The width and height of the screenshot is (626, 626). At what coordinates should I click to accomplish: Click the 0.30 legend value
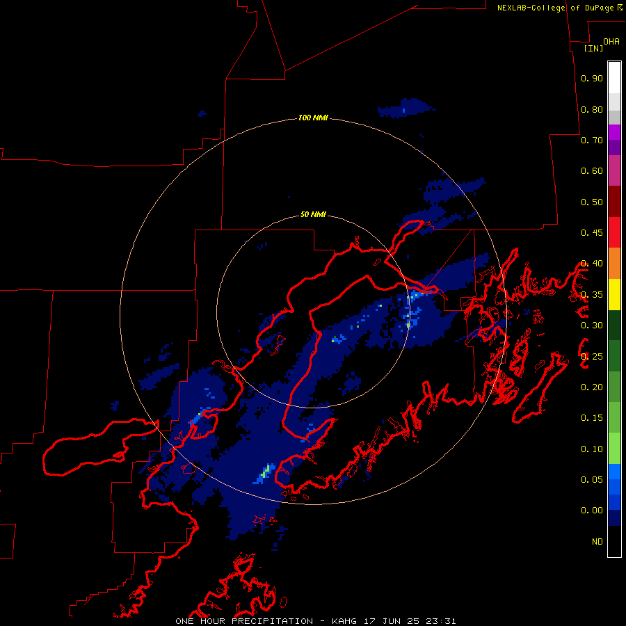[592, 326]
